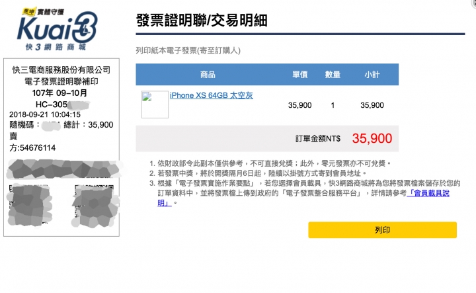Click the company name 快三電商服務股份有限公司

tap(61, 70)
